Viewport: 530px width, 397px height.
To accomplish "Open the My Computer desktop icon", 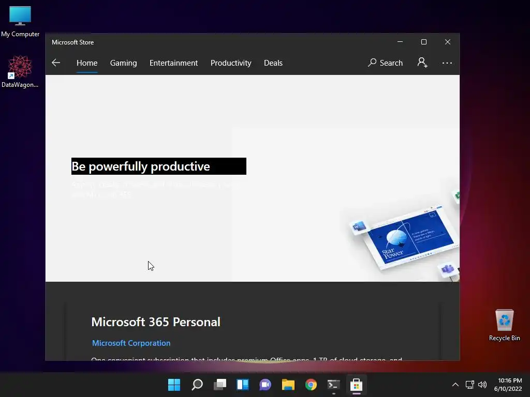I will pyautogui.click(x=20, y=22).
